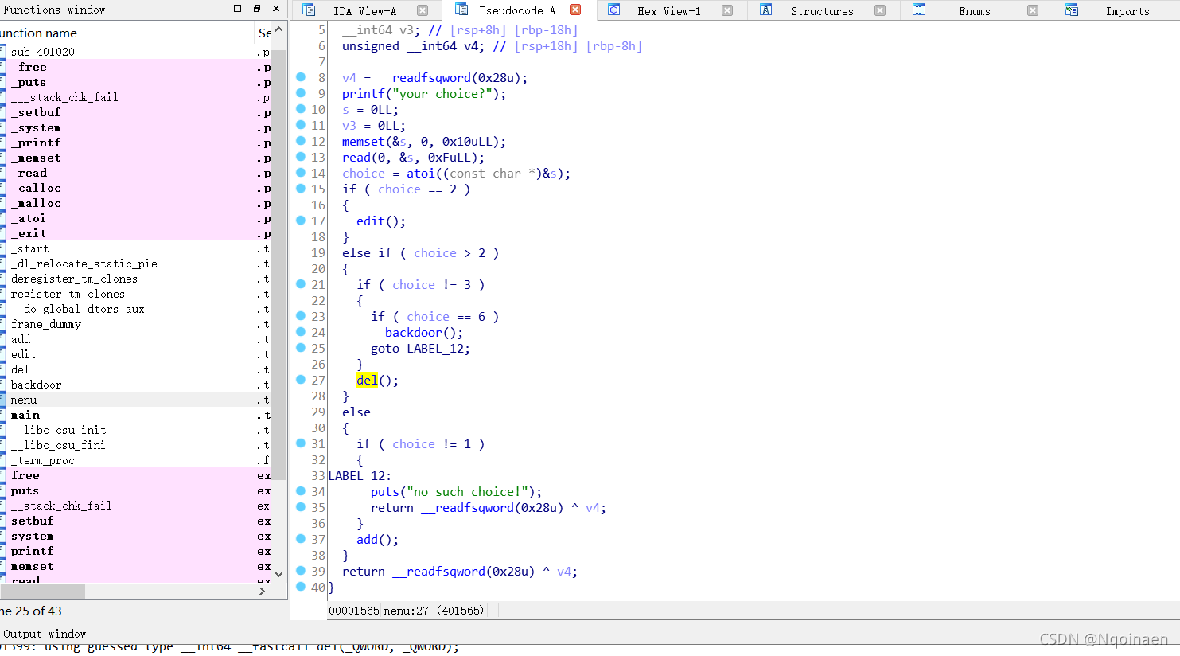
Task: Click the Structures tab icon
Action: [765, 10]
